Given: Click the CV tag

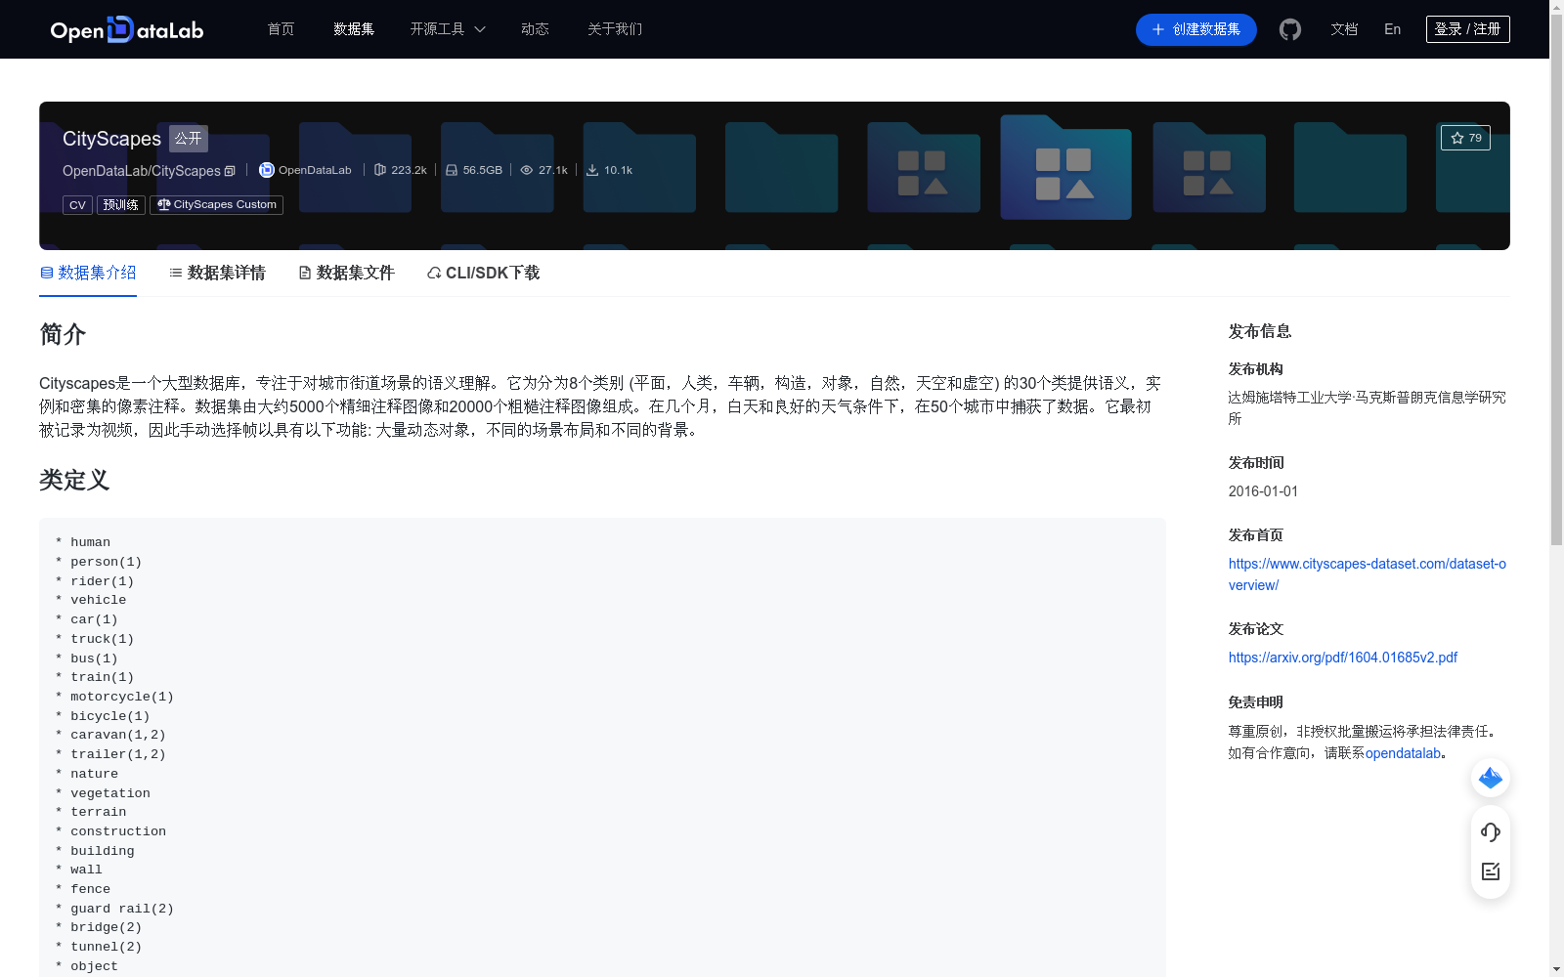Looking at the screenshot, I should coord(77,205).
